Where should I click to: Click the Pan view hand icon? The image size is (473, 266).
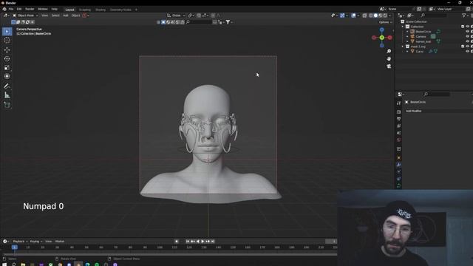(389, 58)
